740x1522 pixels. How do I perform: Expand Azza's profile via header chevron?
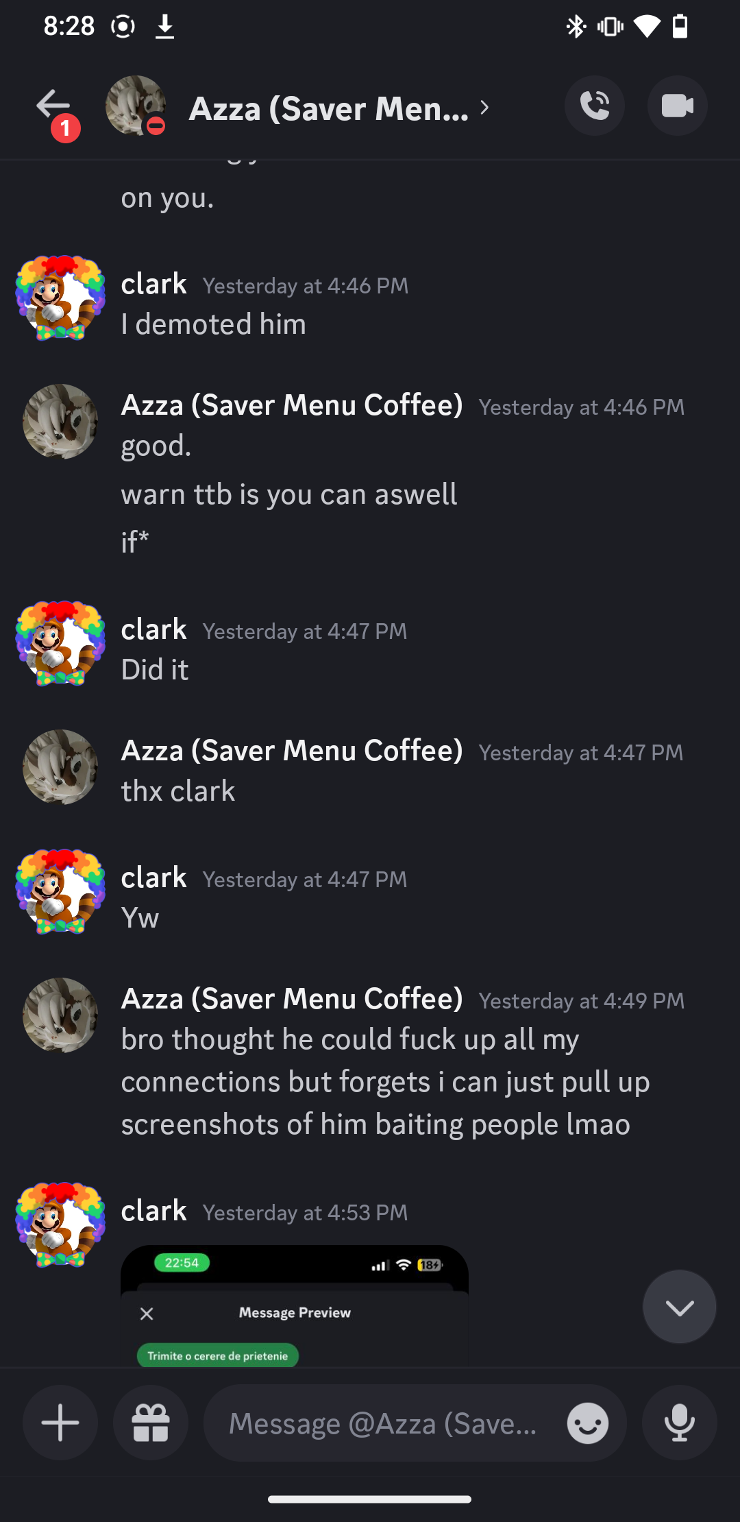coord(484,108)
